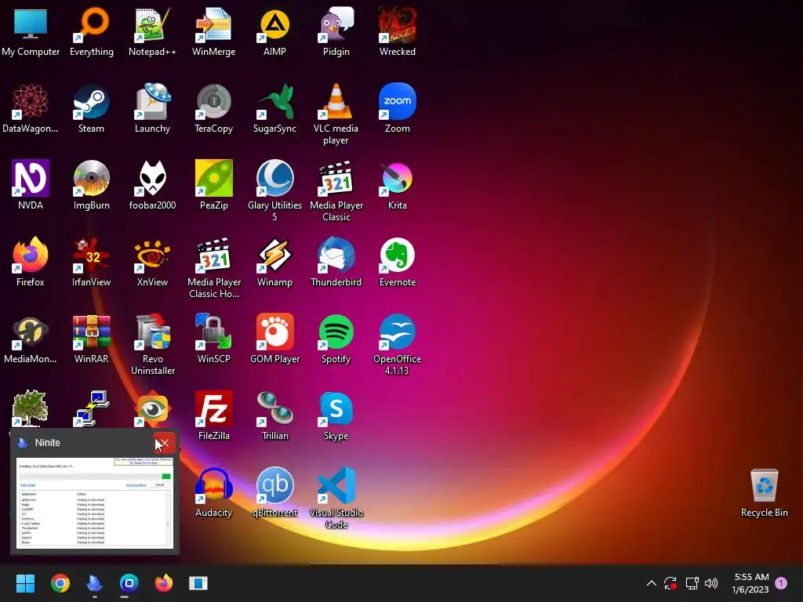The width and height of the screenshot is (803, 602).
Task: Select the Everything search shortcut
Action: [91, 31]
